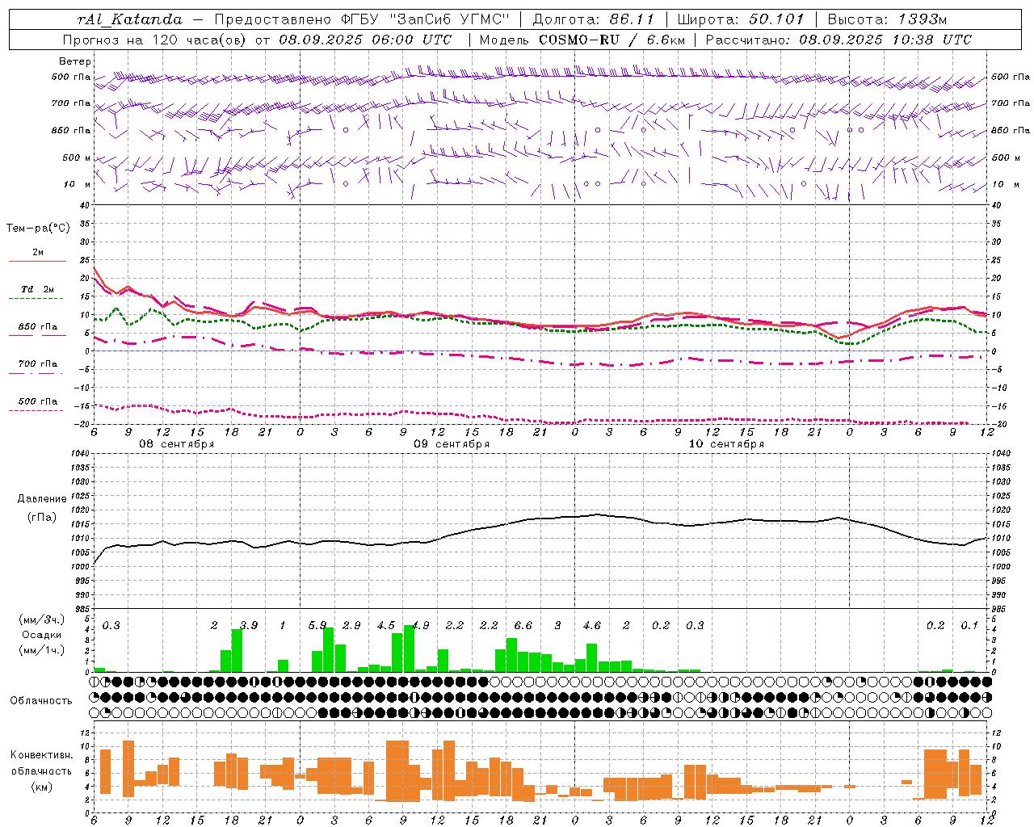This screenshot has height=827, width=1034.
Task: Click the Облачность cloud cover label
Action: point(41,701)
